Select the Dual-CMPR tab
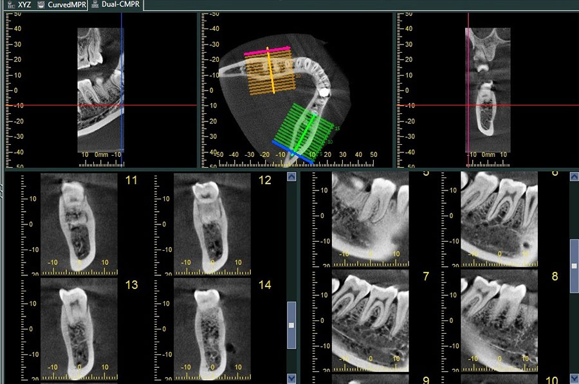 coord(116,5)
